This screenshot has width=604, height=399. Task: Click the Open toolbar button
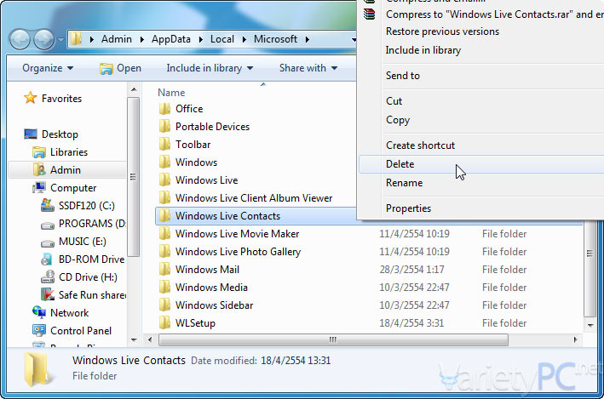tap(120, 68)
